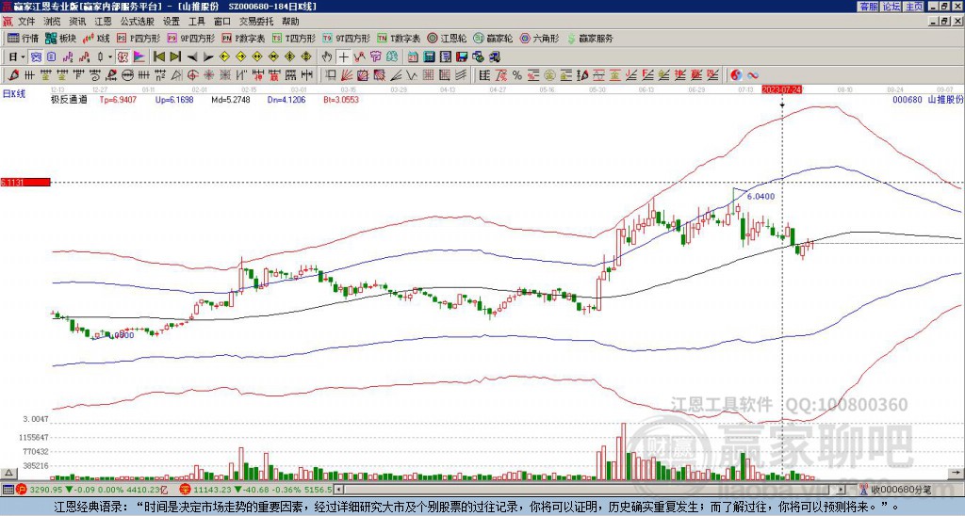Step chart right with black arrow
965x516 pixels.
pyautogui.click(x=208, y=57)
